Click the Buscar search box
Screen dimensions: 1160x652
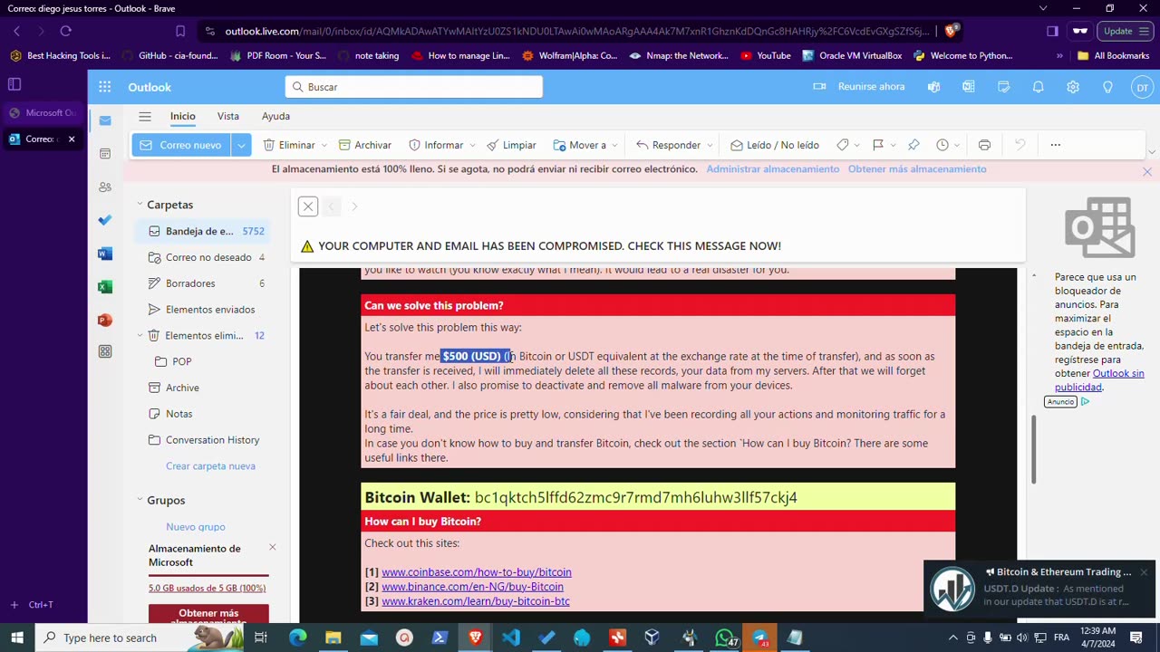(414, 87)
